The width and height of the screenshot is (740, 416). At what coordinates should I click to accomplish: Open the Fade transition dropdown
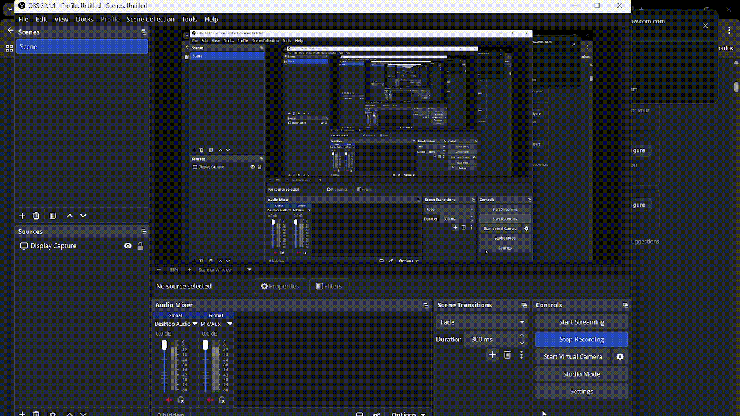point(481,322)
